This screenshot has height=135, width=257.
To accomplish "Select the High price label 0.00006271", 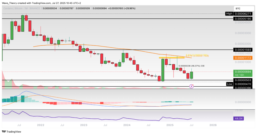I will 243,14.
